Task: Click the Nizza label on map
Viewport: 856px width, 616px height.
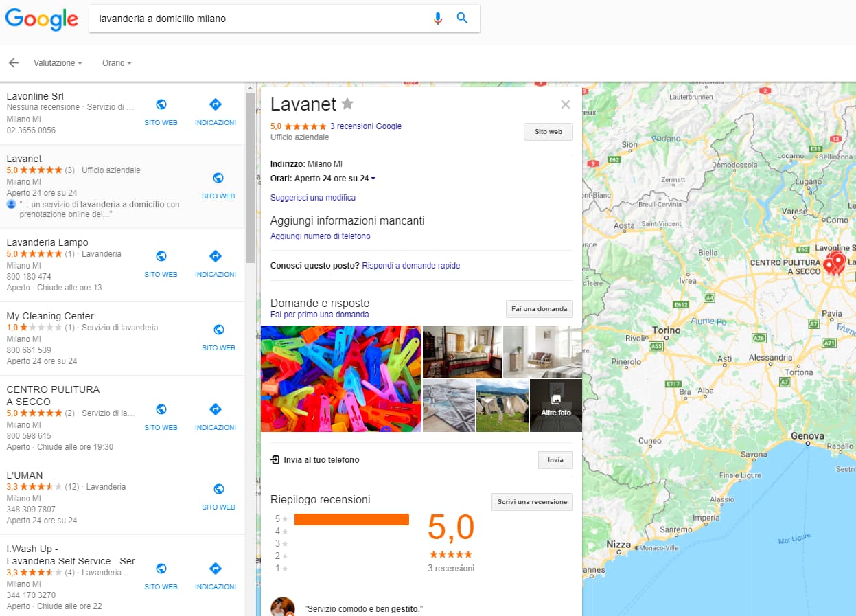Action: coord(618,545)
